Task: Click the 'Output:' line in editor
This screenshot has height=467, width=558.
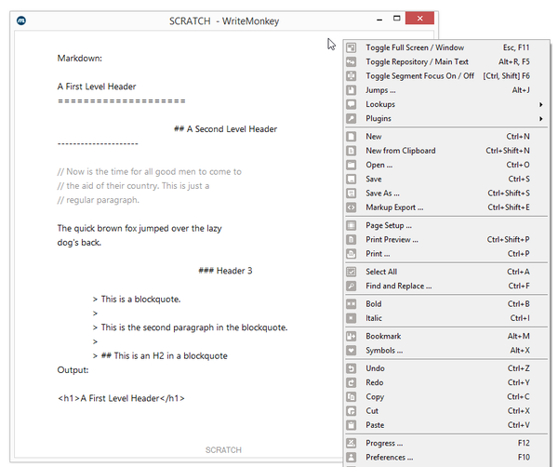Action: pos(73,370)
